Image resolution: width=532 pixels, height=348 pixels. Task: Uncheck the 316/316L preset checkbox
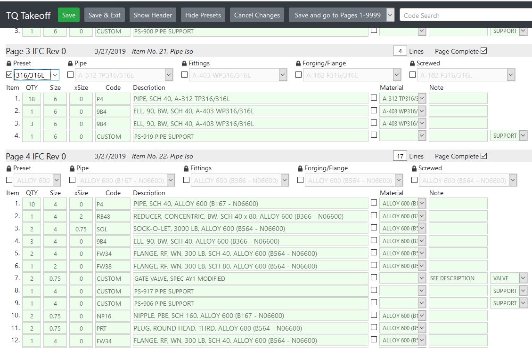pyautogui.click(x=9, y=74)
